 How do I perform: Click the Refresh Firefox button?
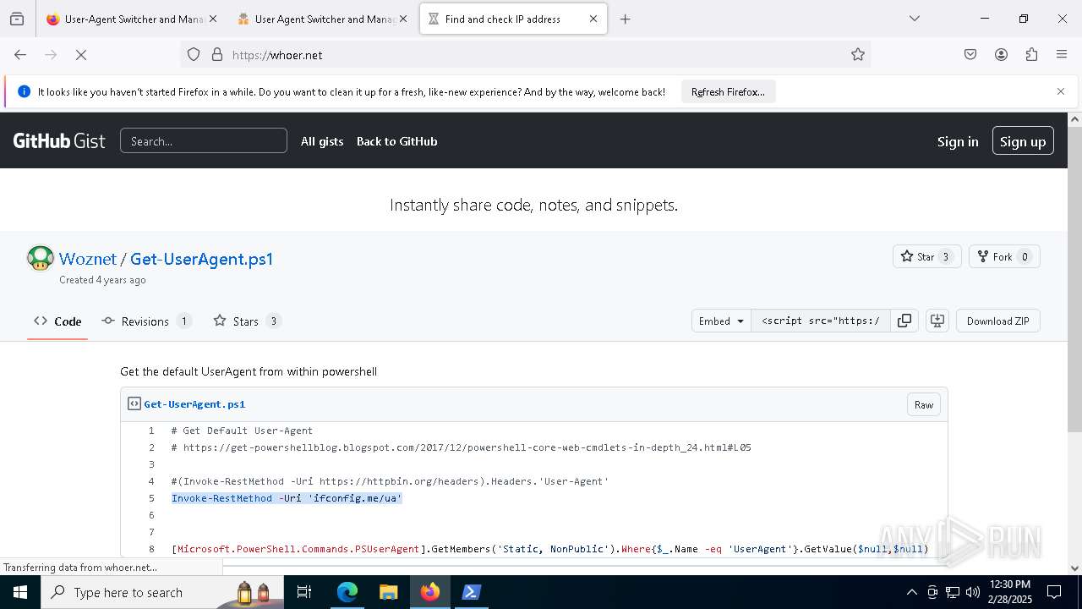(728, 92)
